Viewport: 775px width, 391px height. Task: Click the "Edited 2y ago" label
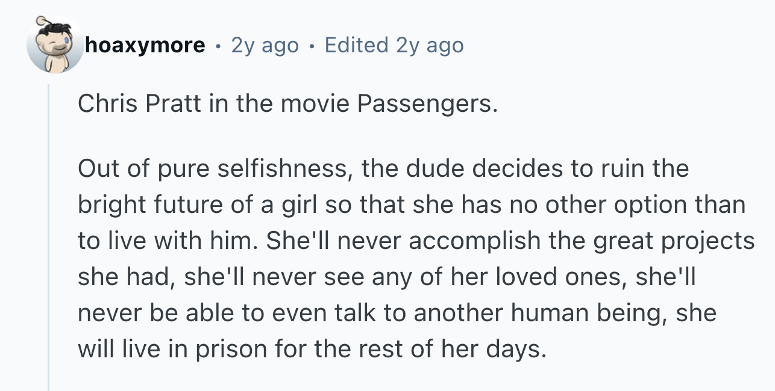(394, 45)
